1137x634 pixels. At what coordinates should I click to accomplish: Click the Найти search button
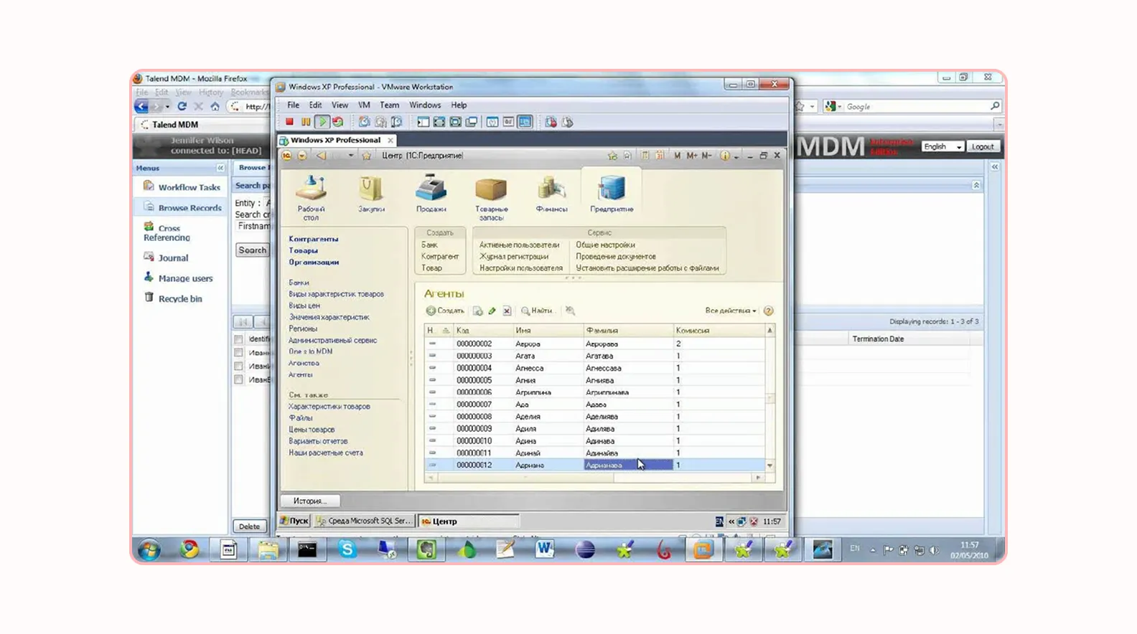pyautogui.click(x=537, y=311)
